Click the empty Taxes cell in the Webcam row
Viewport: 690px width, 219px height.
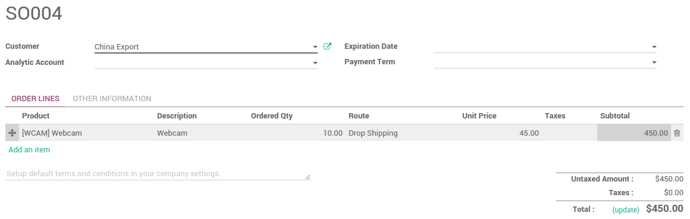[x=569, y=133]
